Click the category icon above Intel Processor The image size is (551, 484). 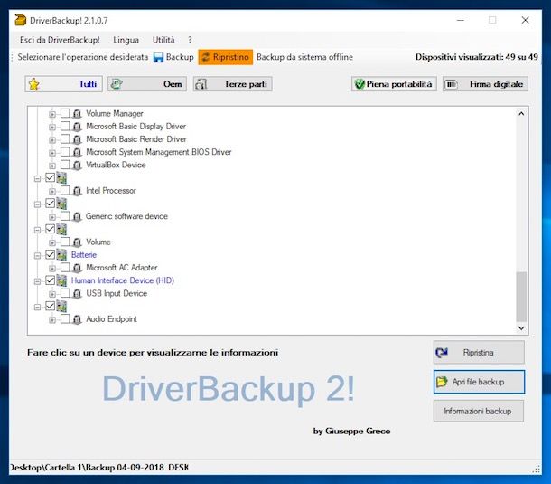(x=61, y=178)
